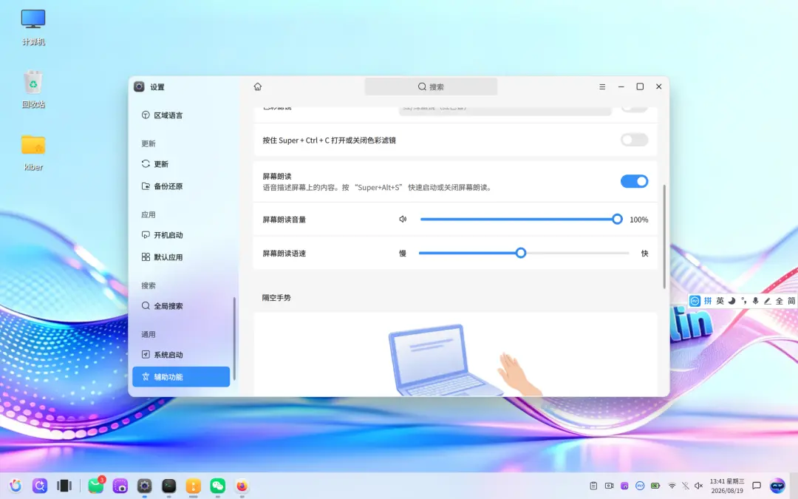Launch Firefox from the taskbar

click(x=242, y=486)
